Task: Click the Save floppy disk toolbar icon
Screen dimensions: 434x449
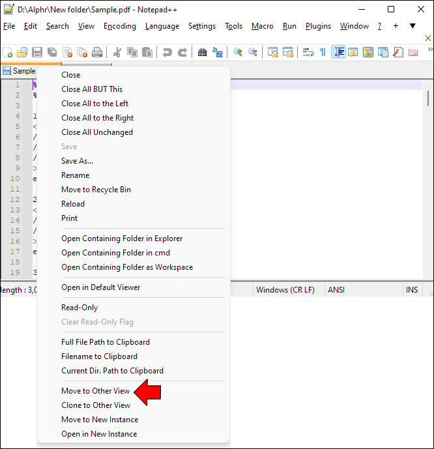Action: point(37,52)
